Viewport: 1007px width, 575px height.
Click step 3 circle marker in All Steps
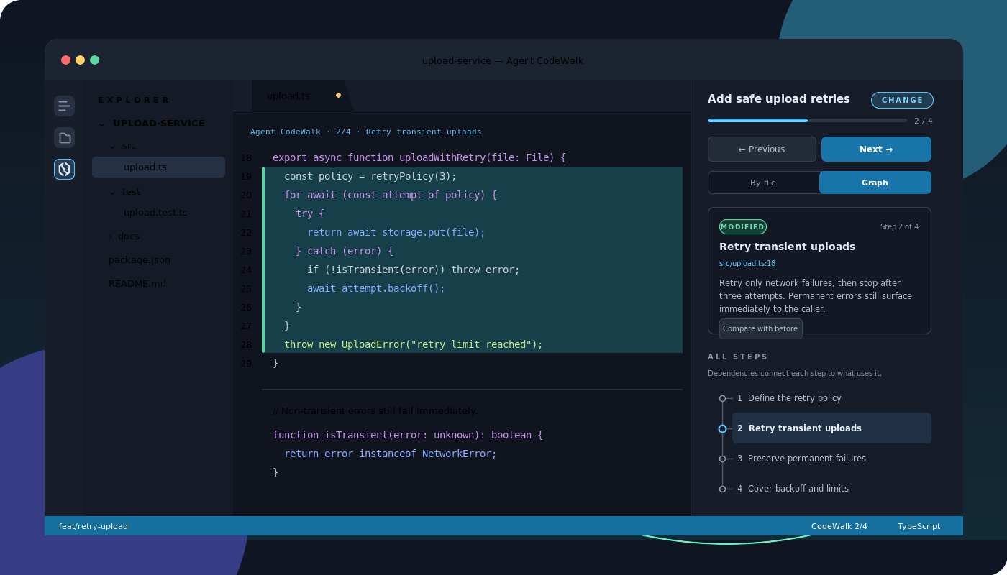coord(722,459)
